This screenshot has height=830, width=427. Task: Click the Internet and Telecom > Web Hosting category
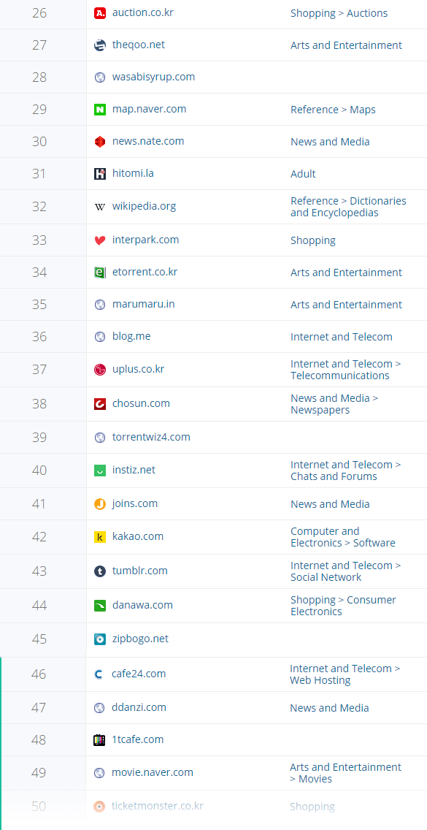pos(345,674)
